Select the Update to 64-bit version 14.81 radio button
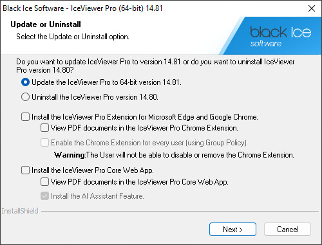This screenshot has height=245, width=322. [x=25, y=82]
